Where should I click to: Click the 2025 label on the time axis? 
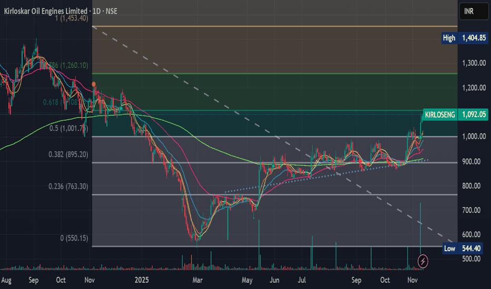(143, 280)
